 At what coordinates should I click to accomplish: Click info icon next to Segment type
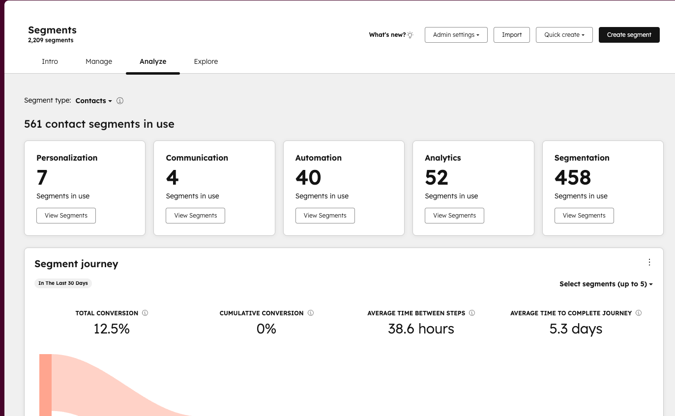pos(120,101)
